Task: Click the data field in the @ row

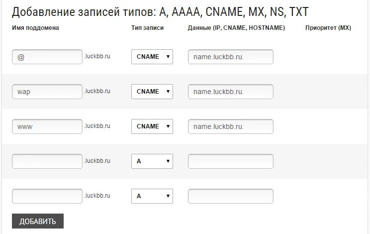Action: tap(231, 57)
